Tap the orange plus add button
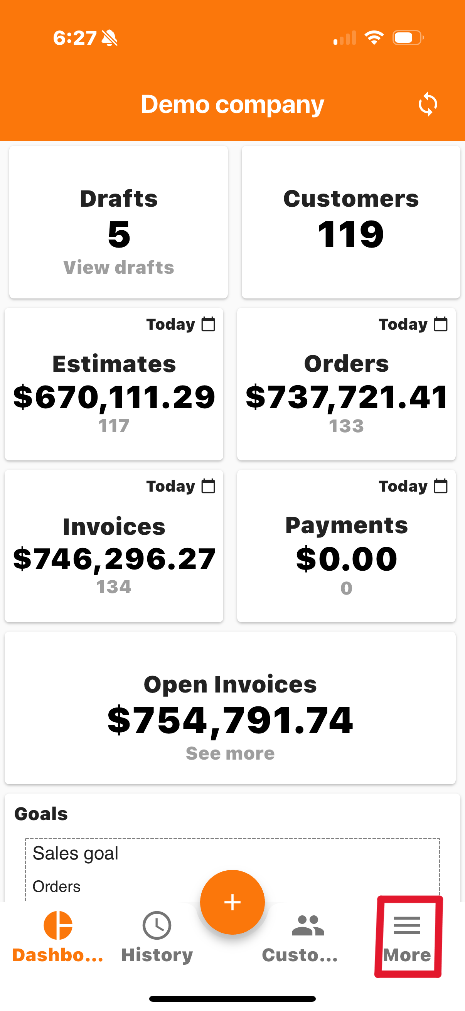465x1011 pixels. pos(232,902)
